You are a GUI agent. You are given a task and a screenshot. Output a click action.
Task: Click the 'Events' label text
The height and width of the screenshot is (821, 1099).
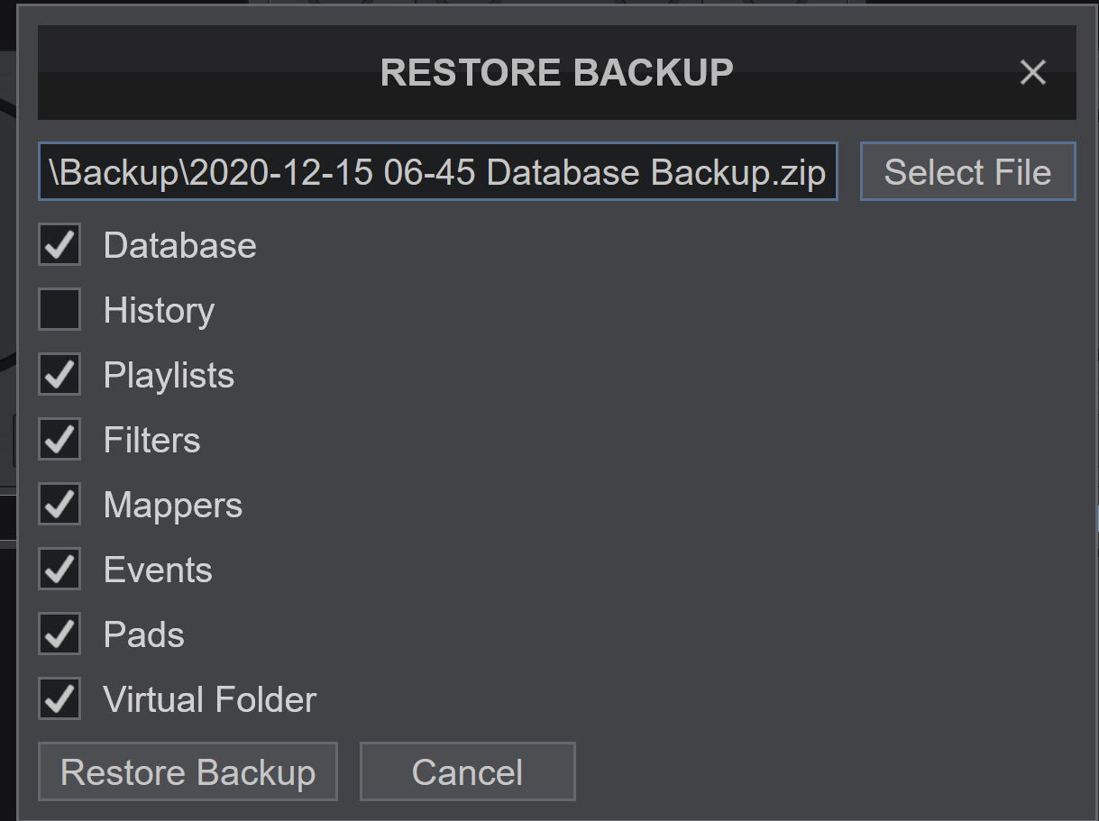click(x=158, y=570)
